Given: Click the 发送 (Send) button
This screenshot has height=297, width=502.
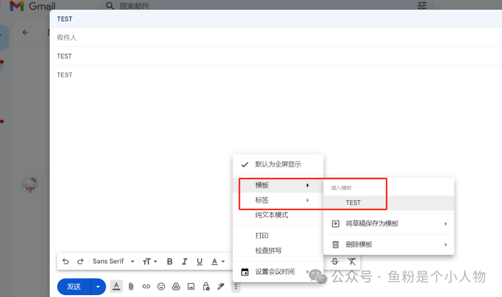Looking at the screenshot, I should [x=73, y=286].
